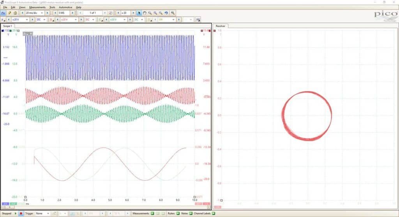Switch to the Resolver tab

click(221, 26)
